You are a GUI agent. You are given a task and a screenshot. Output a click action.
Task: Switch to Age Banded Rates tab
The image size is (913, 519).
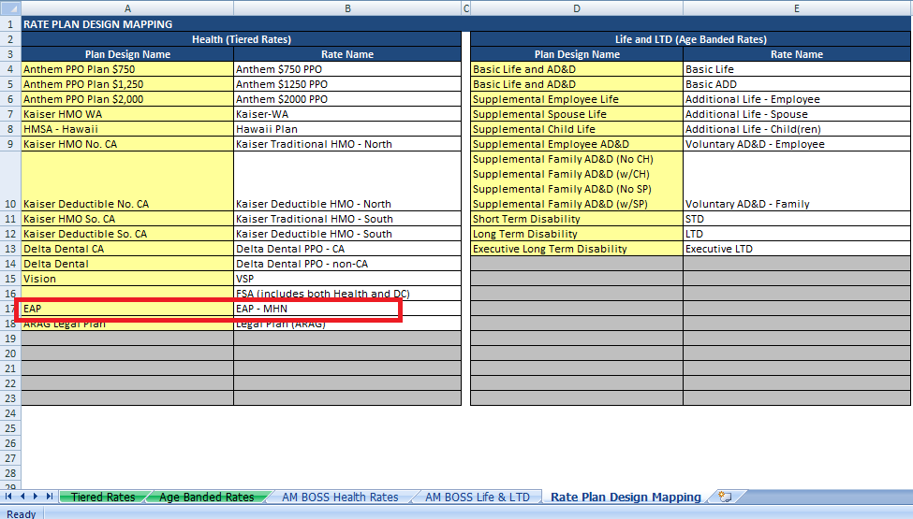[x=206, y=497]
